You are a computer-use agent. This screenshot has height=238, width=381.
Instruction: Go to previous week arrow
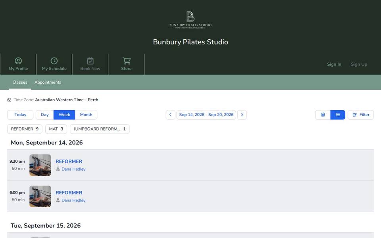click(171, 115)
